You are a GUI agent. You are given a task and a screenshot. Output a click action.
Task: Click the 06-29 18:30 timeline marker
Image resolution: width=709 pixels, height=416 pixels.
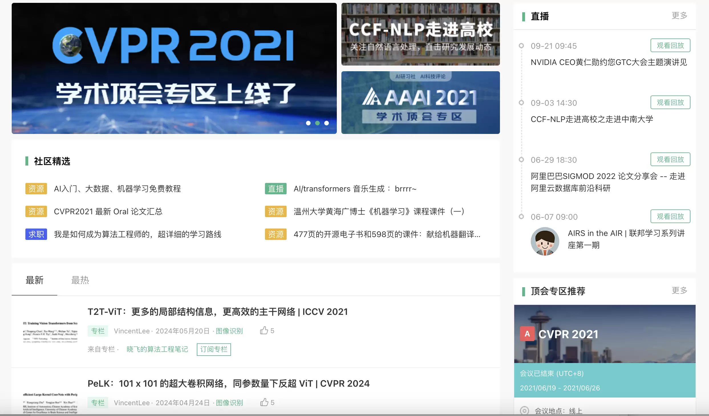(x=521, y=160)
